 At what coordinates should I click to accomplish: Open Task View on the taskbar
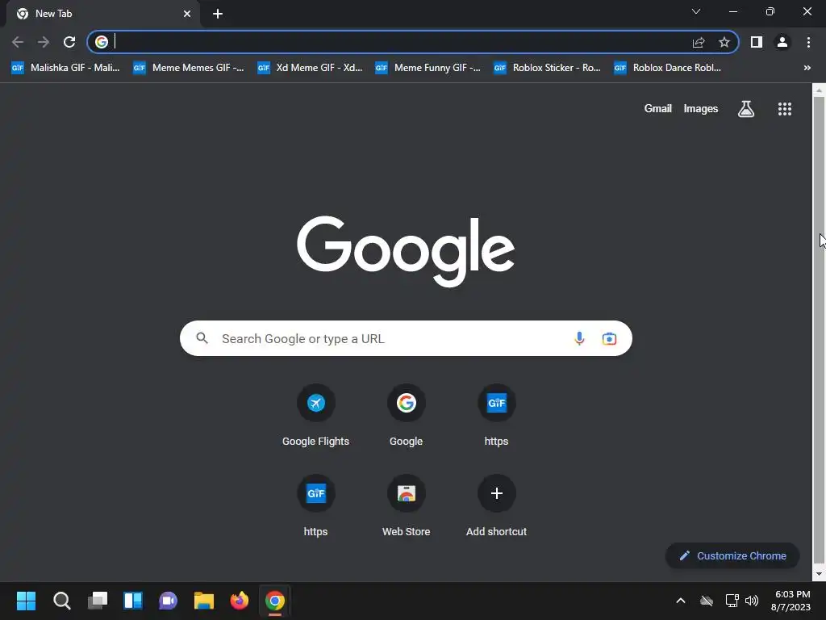[98, 601]
